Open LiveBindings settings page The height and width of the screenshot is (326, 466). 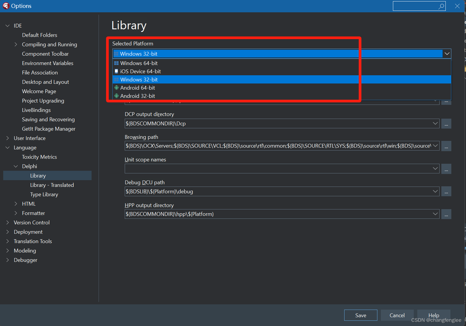coord(36,110)
